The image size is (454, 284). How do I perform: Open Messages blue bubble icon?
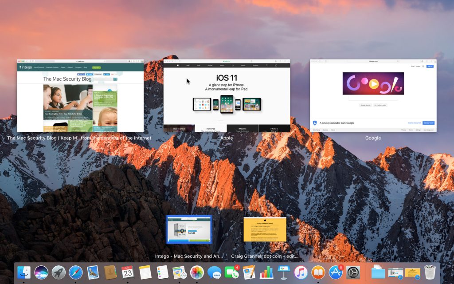[x=214, y=272]
